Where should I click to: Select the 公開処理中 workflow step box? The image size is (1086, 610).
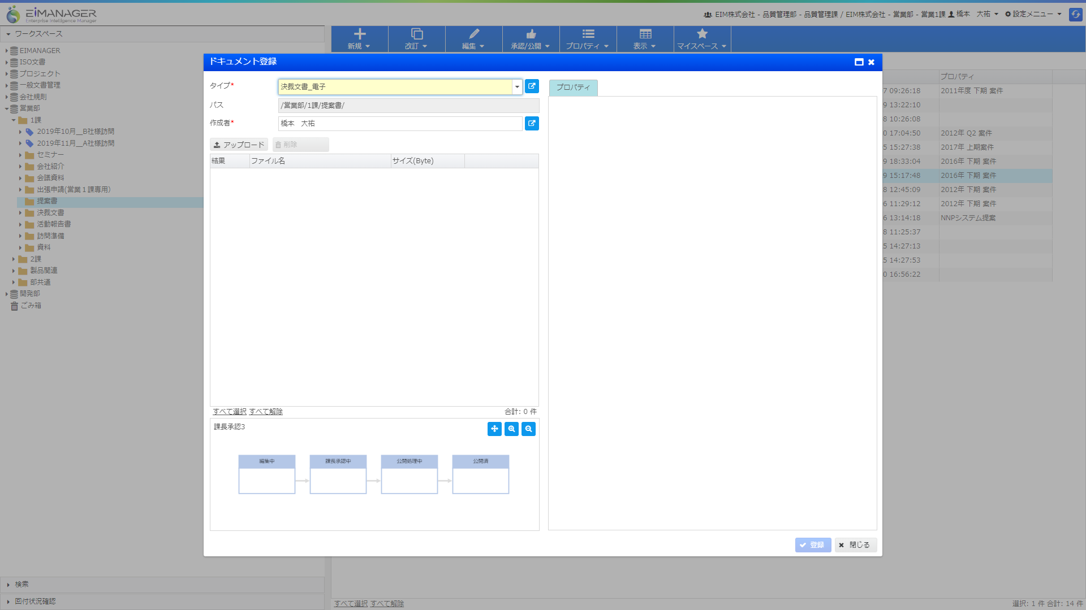tap(410, 474)
